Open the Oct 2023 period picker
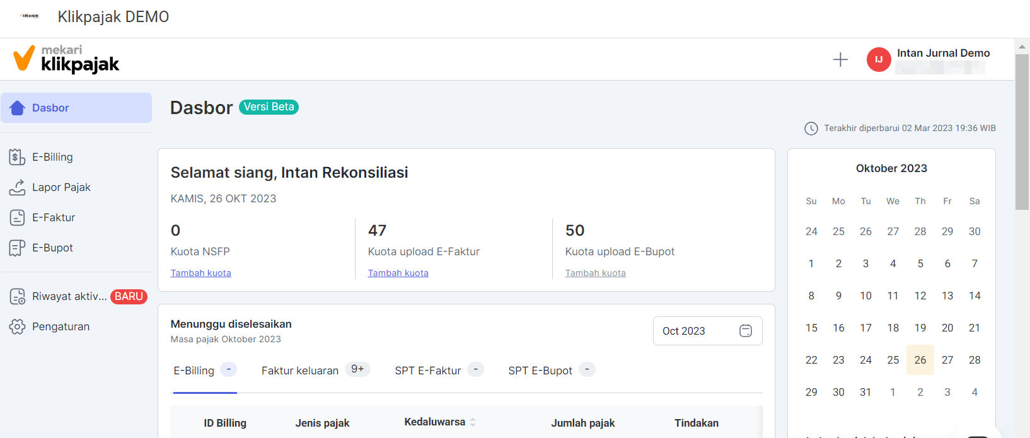Screen dimensions: 1030x438 [x=707, y=331]
